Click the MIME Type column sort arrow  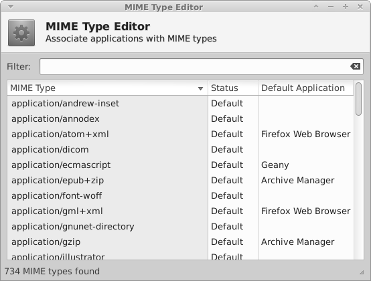point(200,88)
